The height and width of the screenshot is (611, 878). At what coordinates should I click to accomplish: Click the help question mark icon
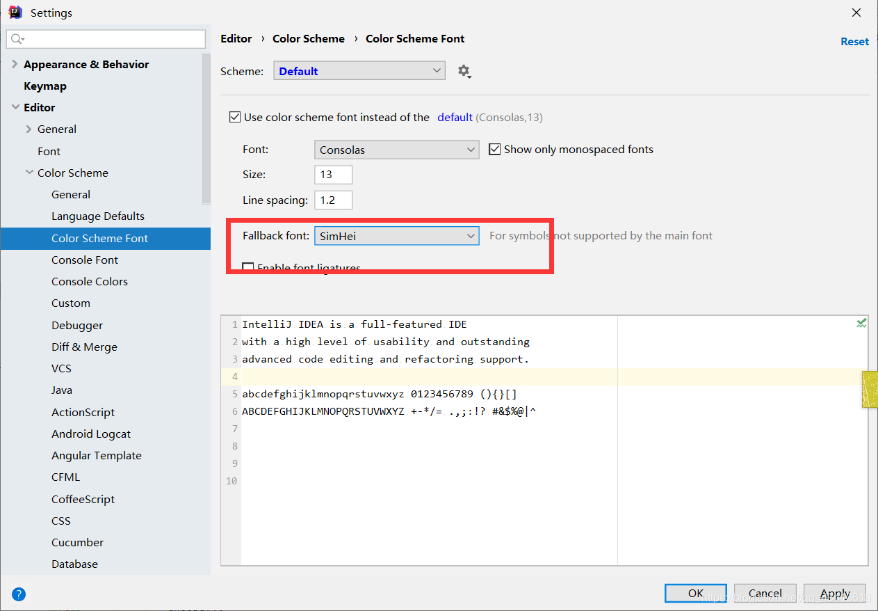[x=19, y=594]
